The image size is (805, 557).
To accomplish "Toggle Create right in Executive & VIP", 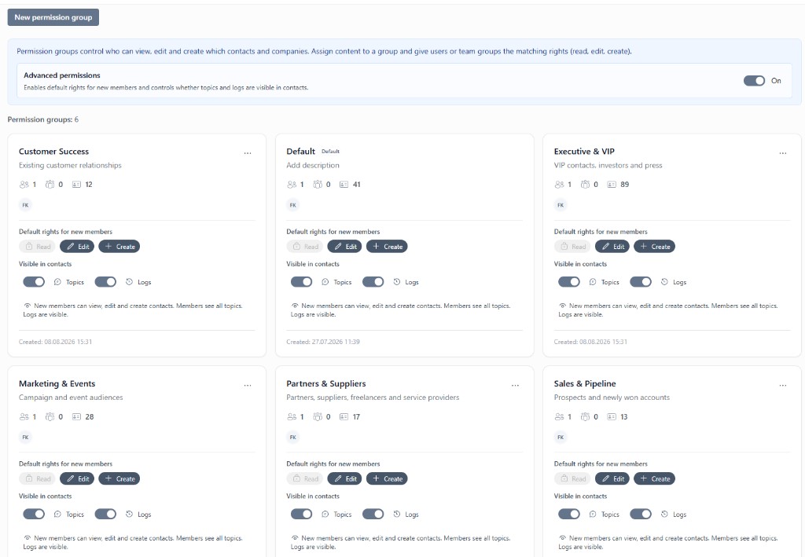I will pyautogui.click(x=654, y=246).
